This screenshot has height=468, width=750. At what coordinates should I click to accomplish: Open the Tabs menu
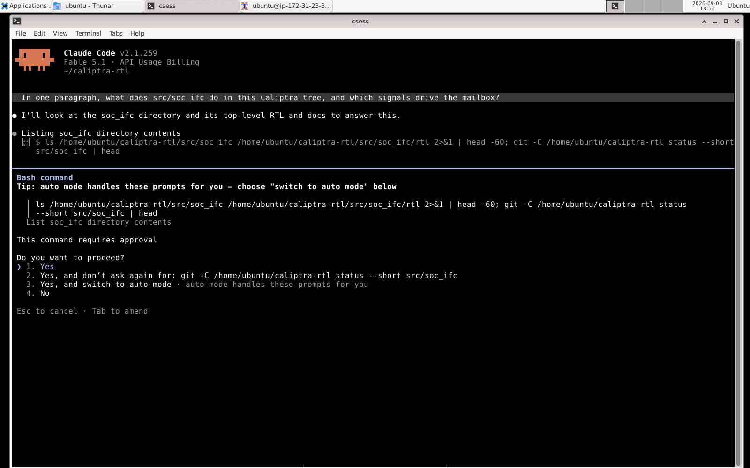[x=116, y=33]
